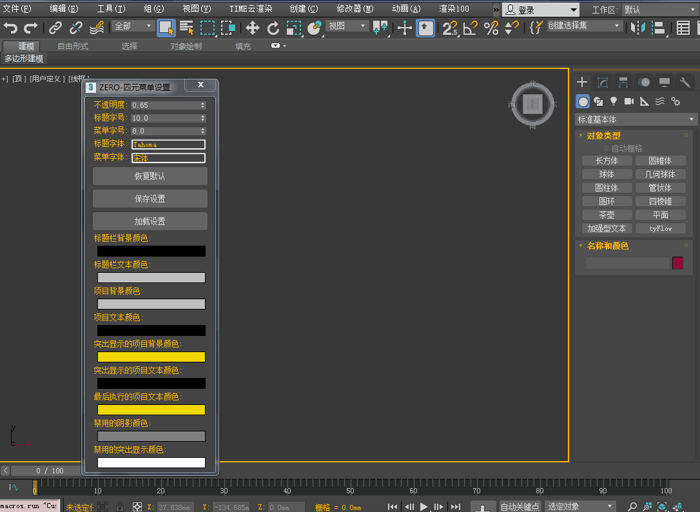Create a 茶壶 teapot primitive
The width and height of the screenshot is (700, 512).
[x=607, y=215]
